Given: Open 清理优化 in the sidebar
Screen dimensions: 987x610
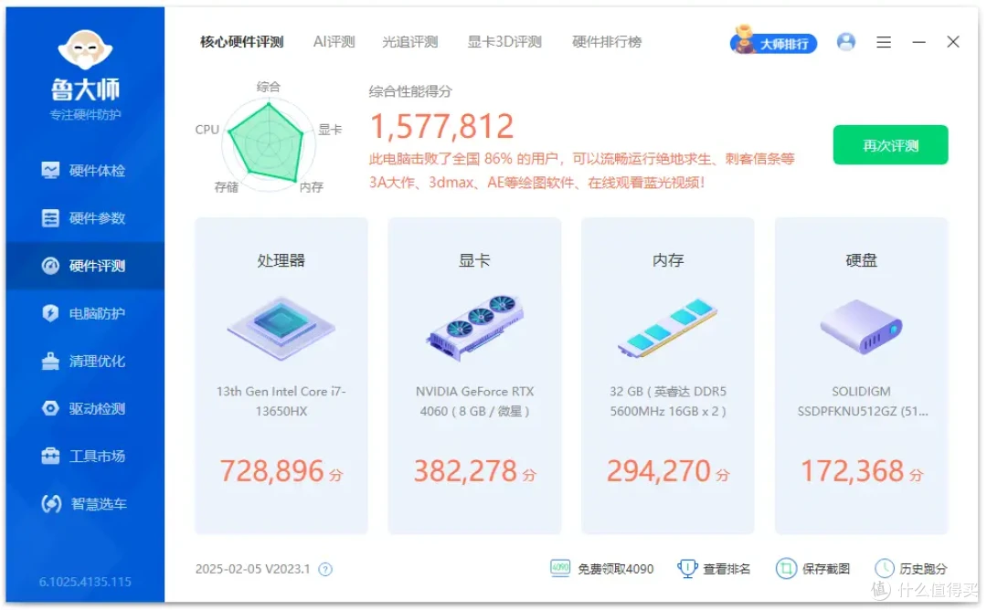Looking at the screenshot, I should point(85,361).
